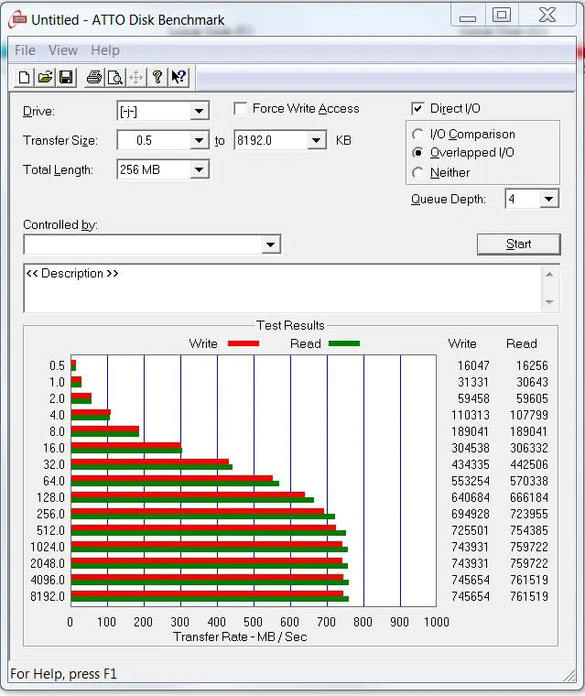Select the Overlapped I/O radio button

point(417,153)
